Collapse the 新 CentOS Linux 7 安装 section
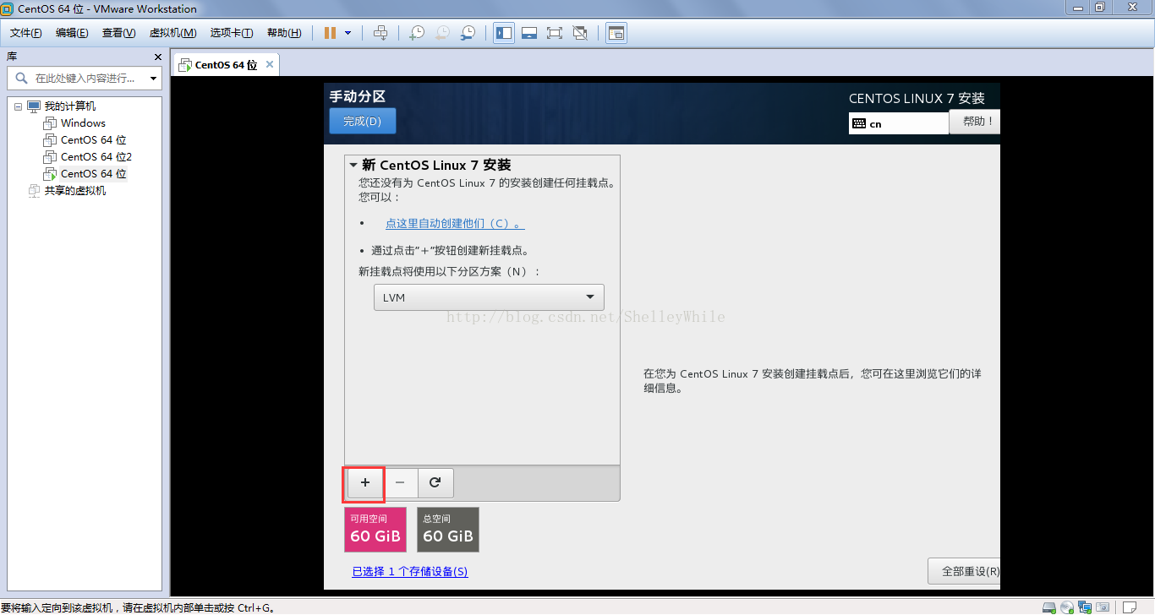Screen dimensions: 1155x615 (x=353, y=166)
